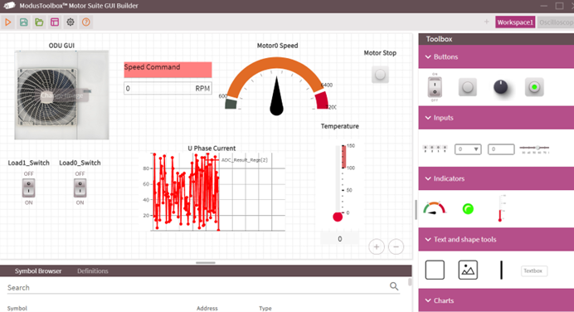The image size is (574, 312).
Task: Open project using the folder icon
Action: point(39,22)
